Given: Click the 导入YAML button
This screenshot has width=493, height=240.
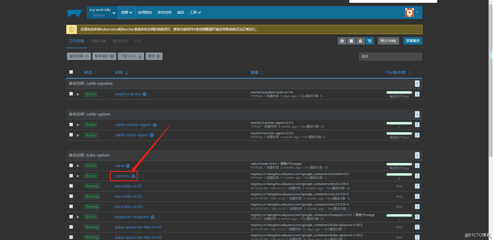Looking at the screenshot, I should coord(388,41).
